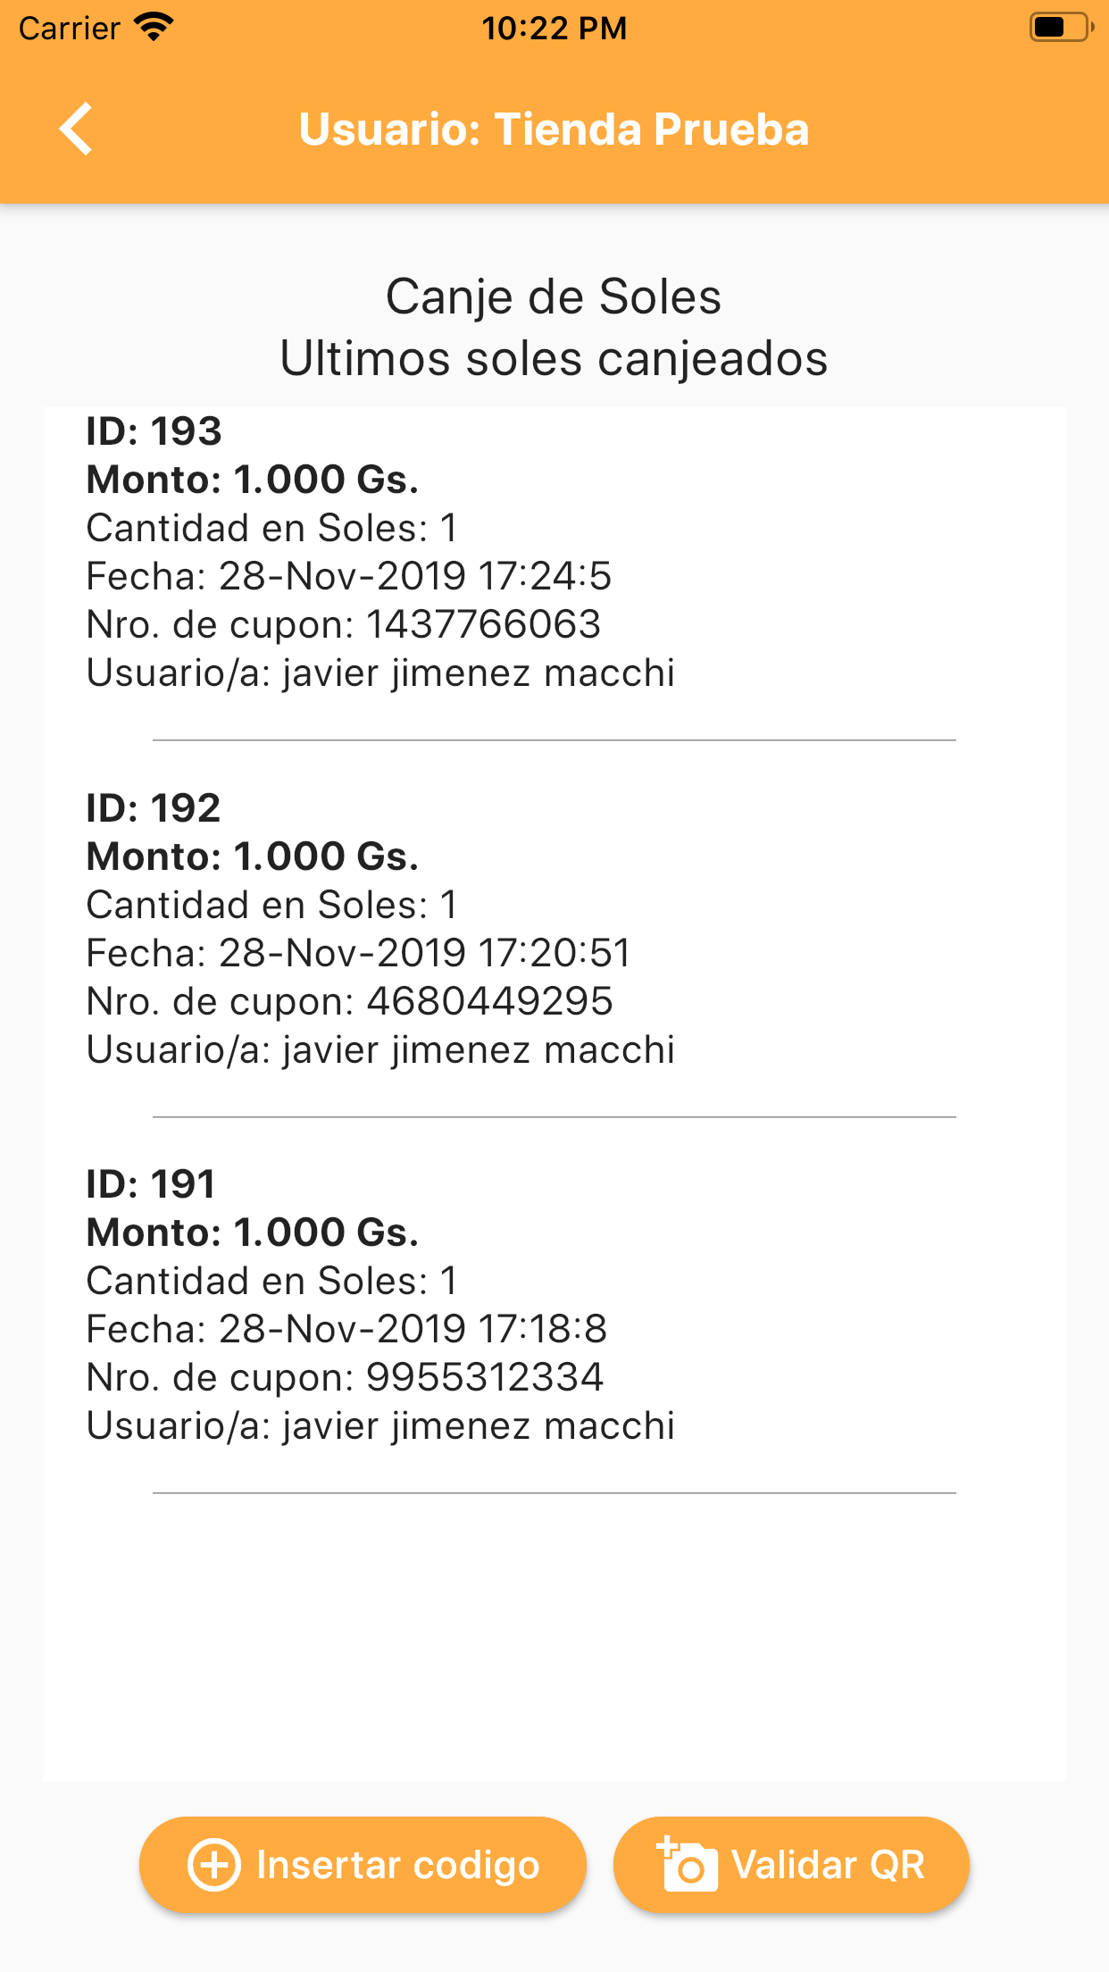Viewport: 1109px width, 1972px height.
Task: Tap the 10:22 PM clock
Action: pos(554,29)
